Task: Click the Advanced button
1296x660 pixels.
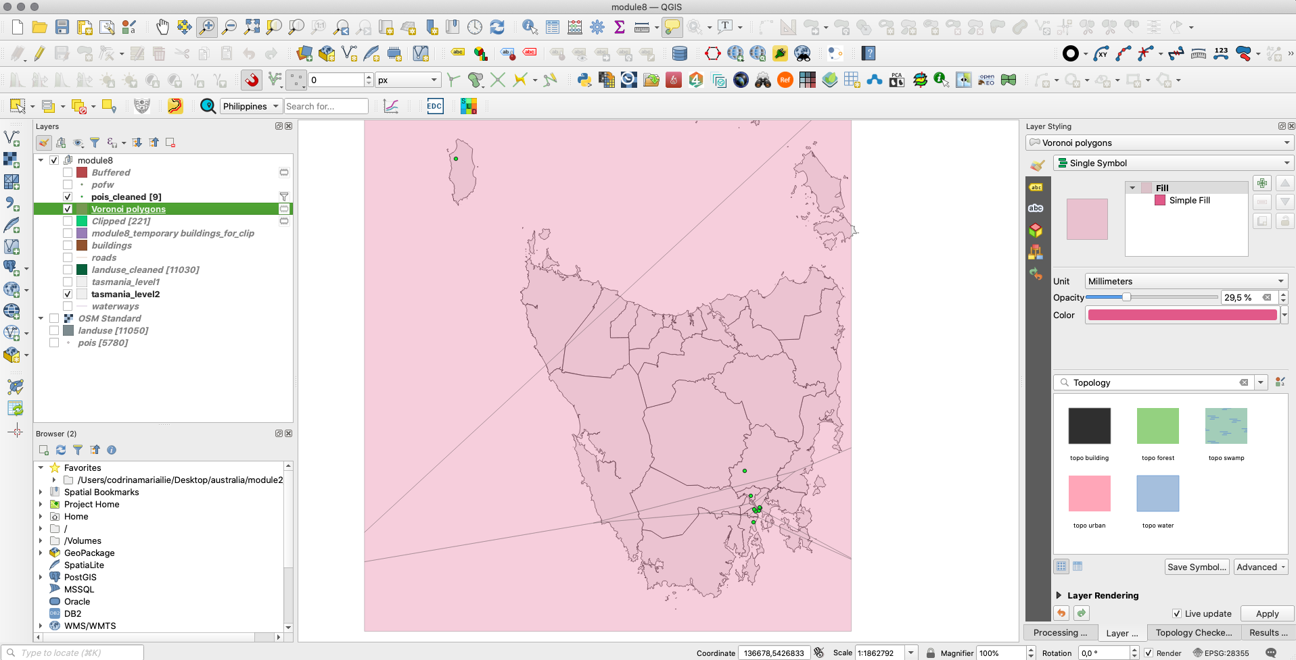Action: coord(1261,567)
